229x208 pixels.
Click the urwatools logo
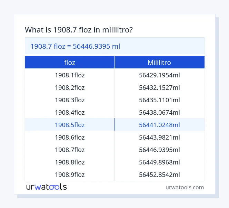coord(46,187)
